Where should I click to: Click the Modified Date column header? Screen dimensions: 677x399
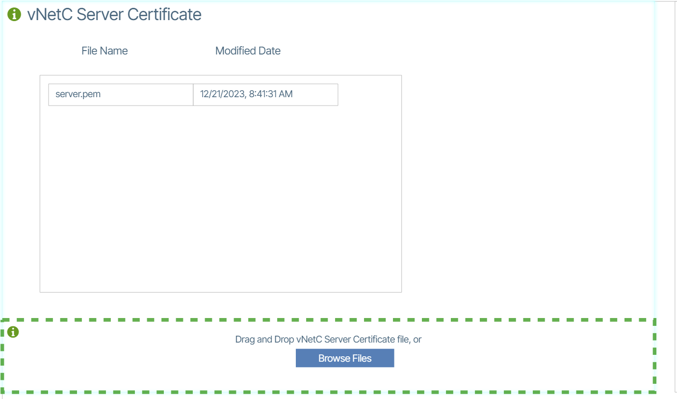click(x=248, y=51)
